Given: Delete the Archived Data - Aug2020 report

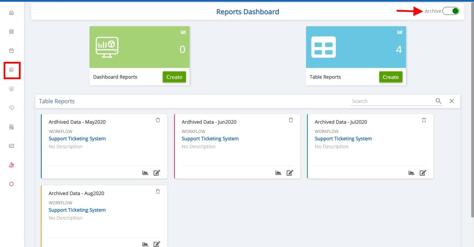Looking at the screenshot, I should pyautogui.click(x=158, y=191).
